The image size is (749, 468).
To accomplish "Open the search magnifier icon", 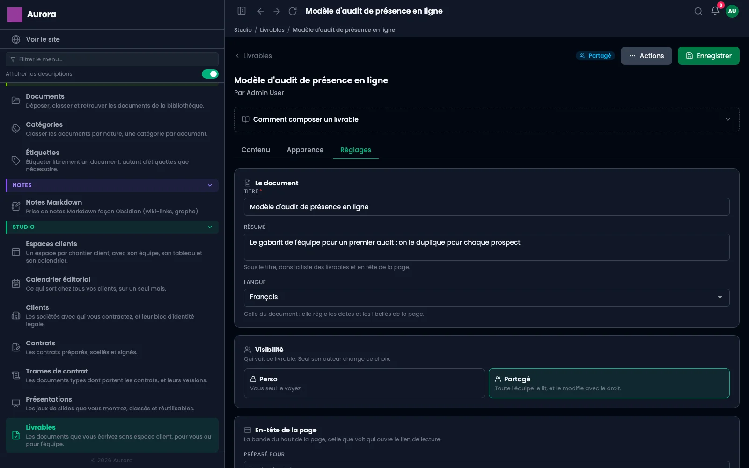I will 698,11.
